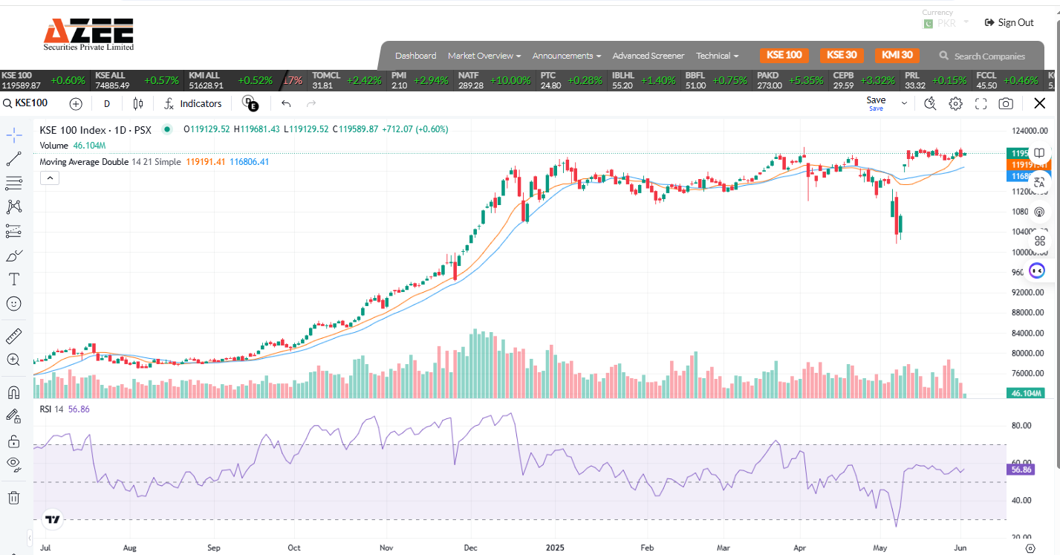Select the brush drawing tool
The height and width of the screenshot is (555, 1060).
pos(13,256)
